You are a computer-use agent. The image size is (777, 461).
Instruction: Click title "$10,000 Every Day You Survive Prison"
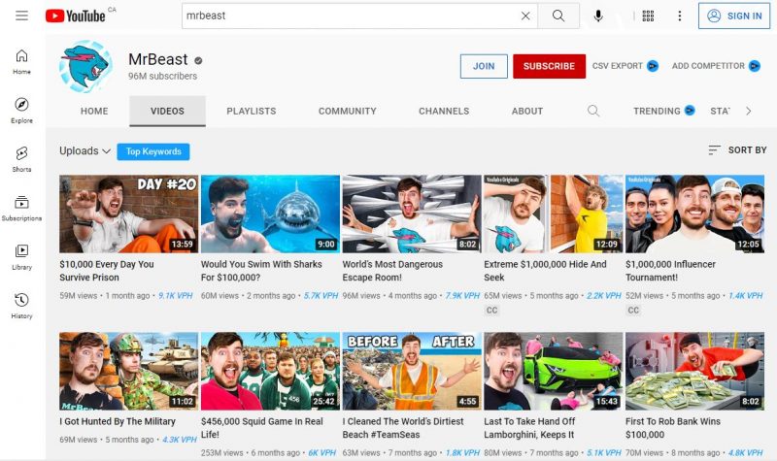tap(107, 271)
